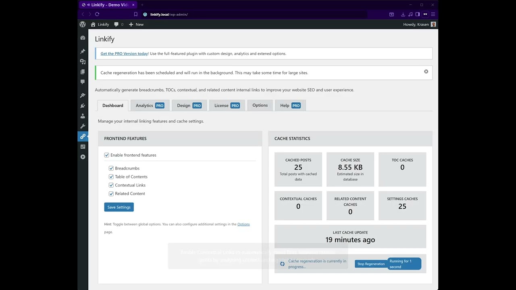Viewport: 516px width, 290px height.
Task: Open browser downloads icon
Action: [x=403, y=14]
